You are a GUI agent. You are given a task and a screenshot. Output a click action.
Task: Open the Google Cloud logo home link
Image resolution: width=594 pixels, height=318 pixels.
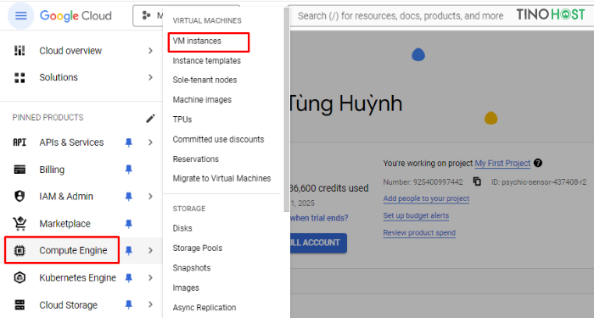point(76,16)
